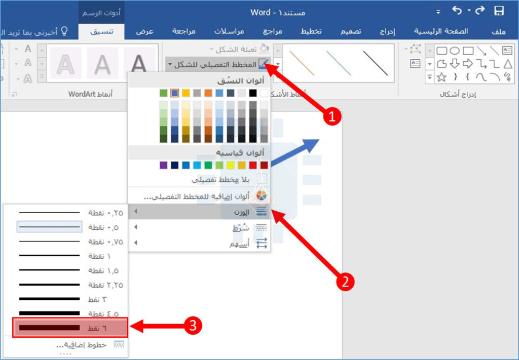Switch to the مراسلات (Mailings) tab
The height and width of the screenshot is (360, 519).
(229, 31)
